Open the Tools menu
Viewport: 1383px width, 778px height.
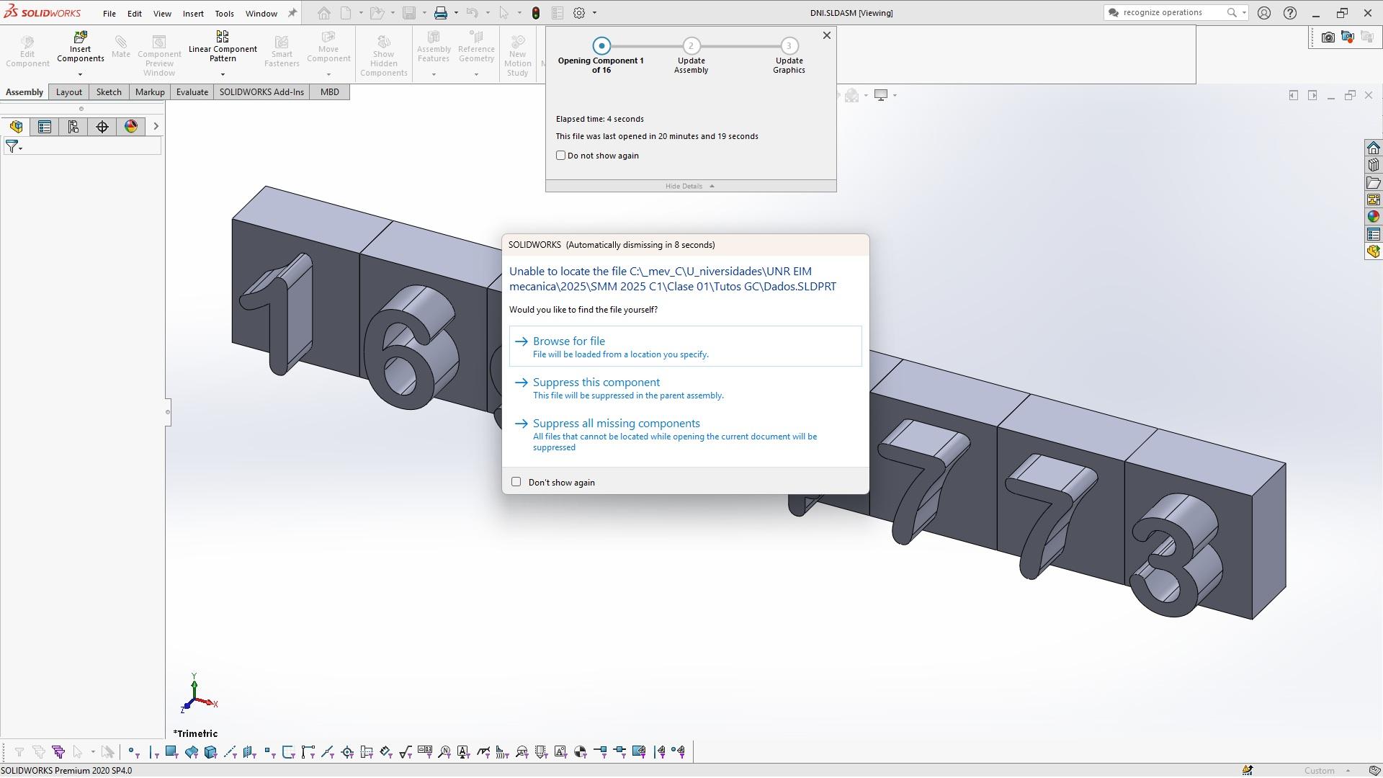click(224, 13)
